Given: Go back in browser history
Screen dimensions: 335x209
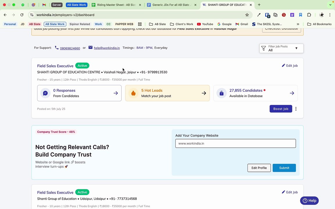Looking at the screenshot, I should [x=5, y=15].
